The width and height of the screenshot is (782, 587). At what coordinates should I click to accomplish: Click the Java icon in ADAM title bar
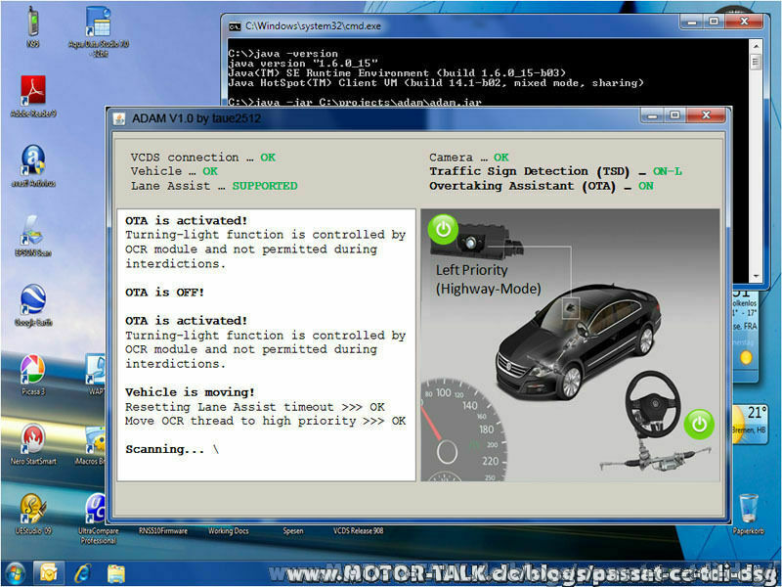[118, 118]
